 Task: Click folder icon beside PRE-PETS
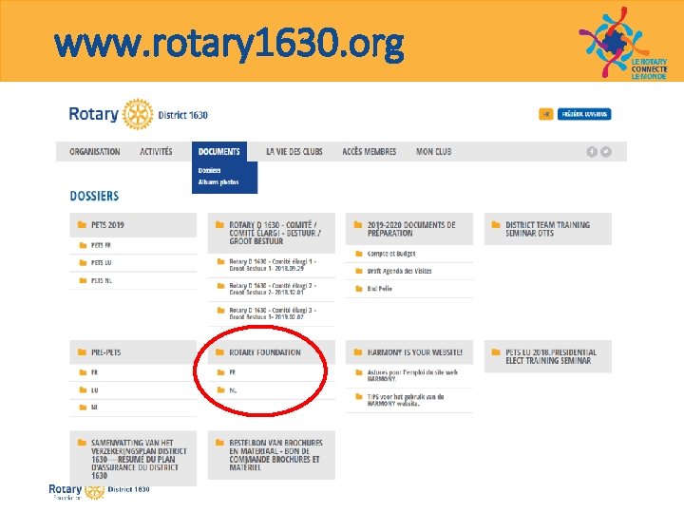82,352
